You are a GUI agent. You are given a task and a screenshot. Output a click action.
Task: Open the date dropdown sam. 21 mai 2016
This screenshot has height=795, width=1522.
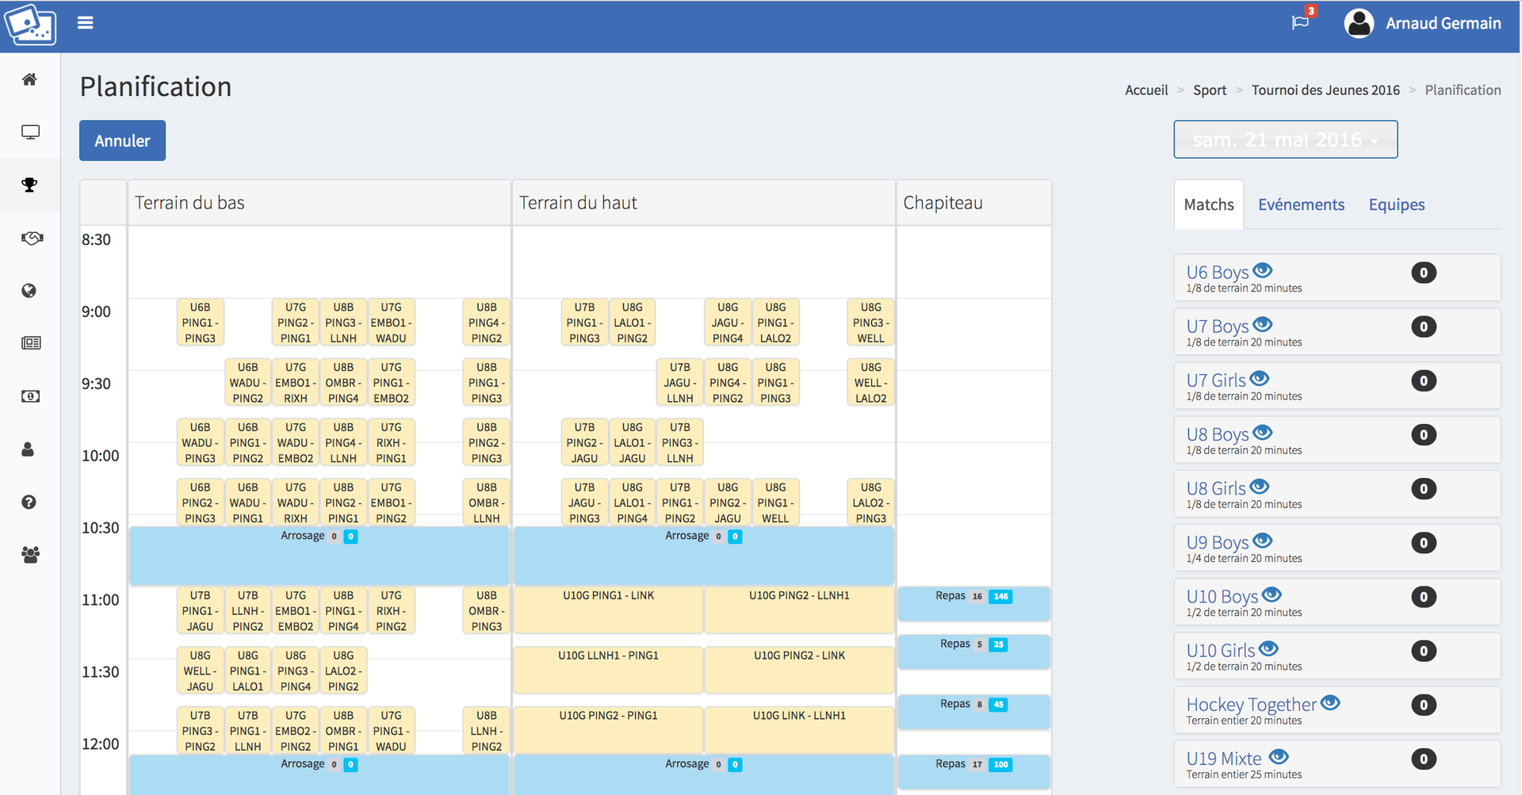(x=1285, y=140)
